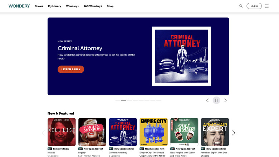
Task: Click '5 Episodes' under Criminal Attorney card
Action: [114, 156]
